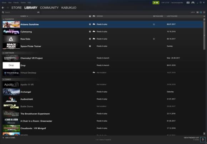The height and width of the screenshot is (144, 207).
Task: Open the COMMUNITY tab
Action: click(x=49, y=7)
